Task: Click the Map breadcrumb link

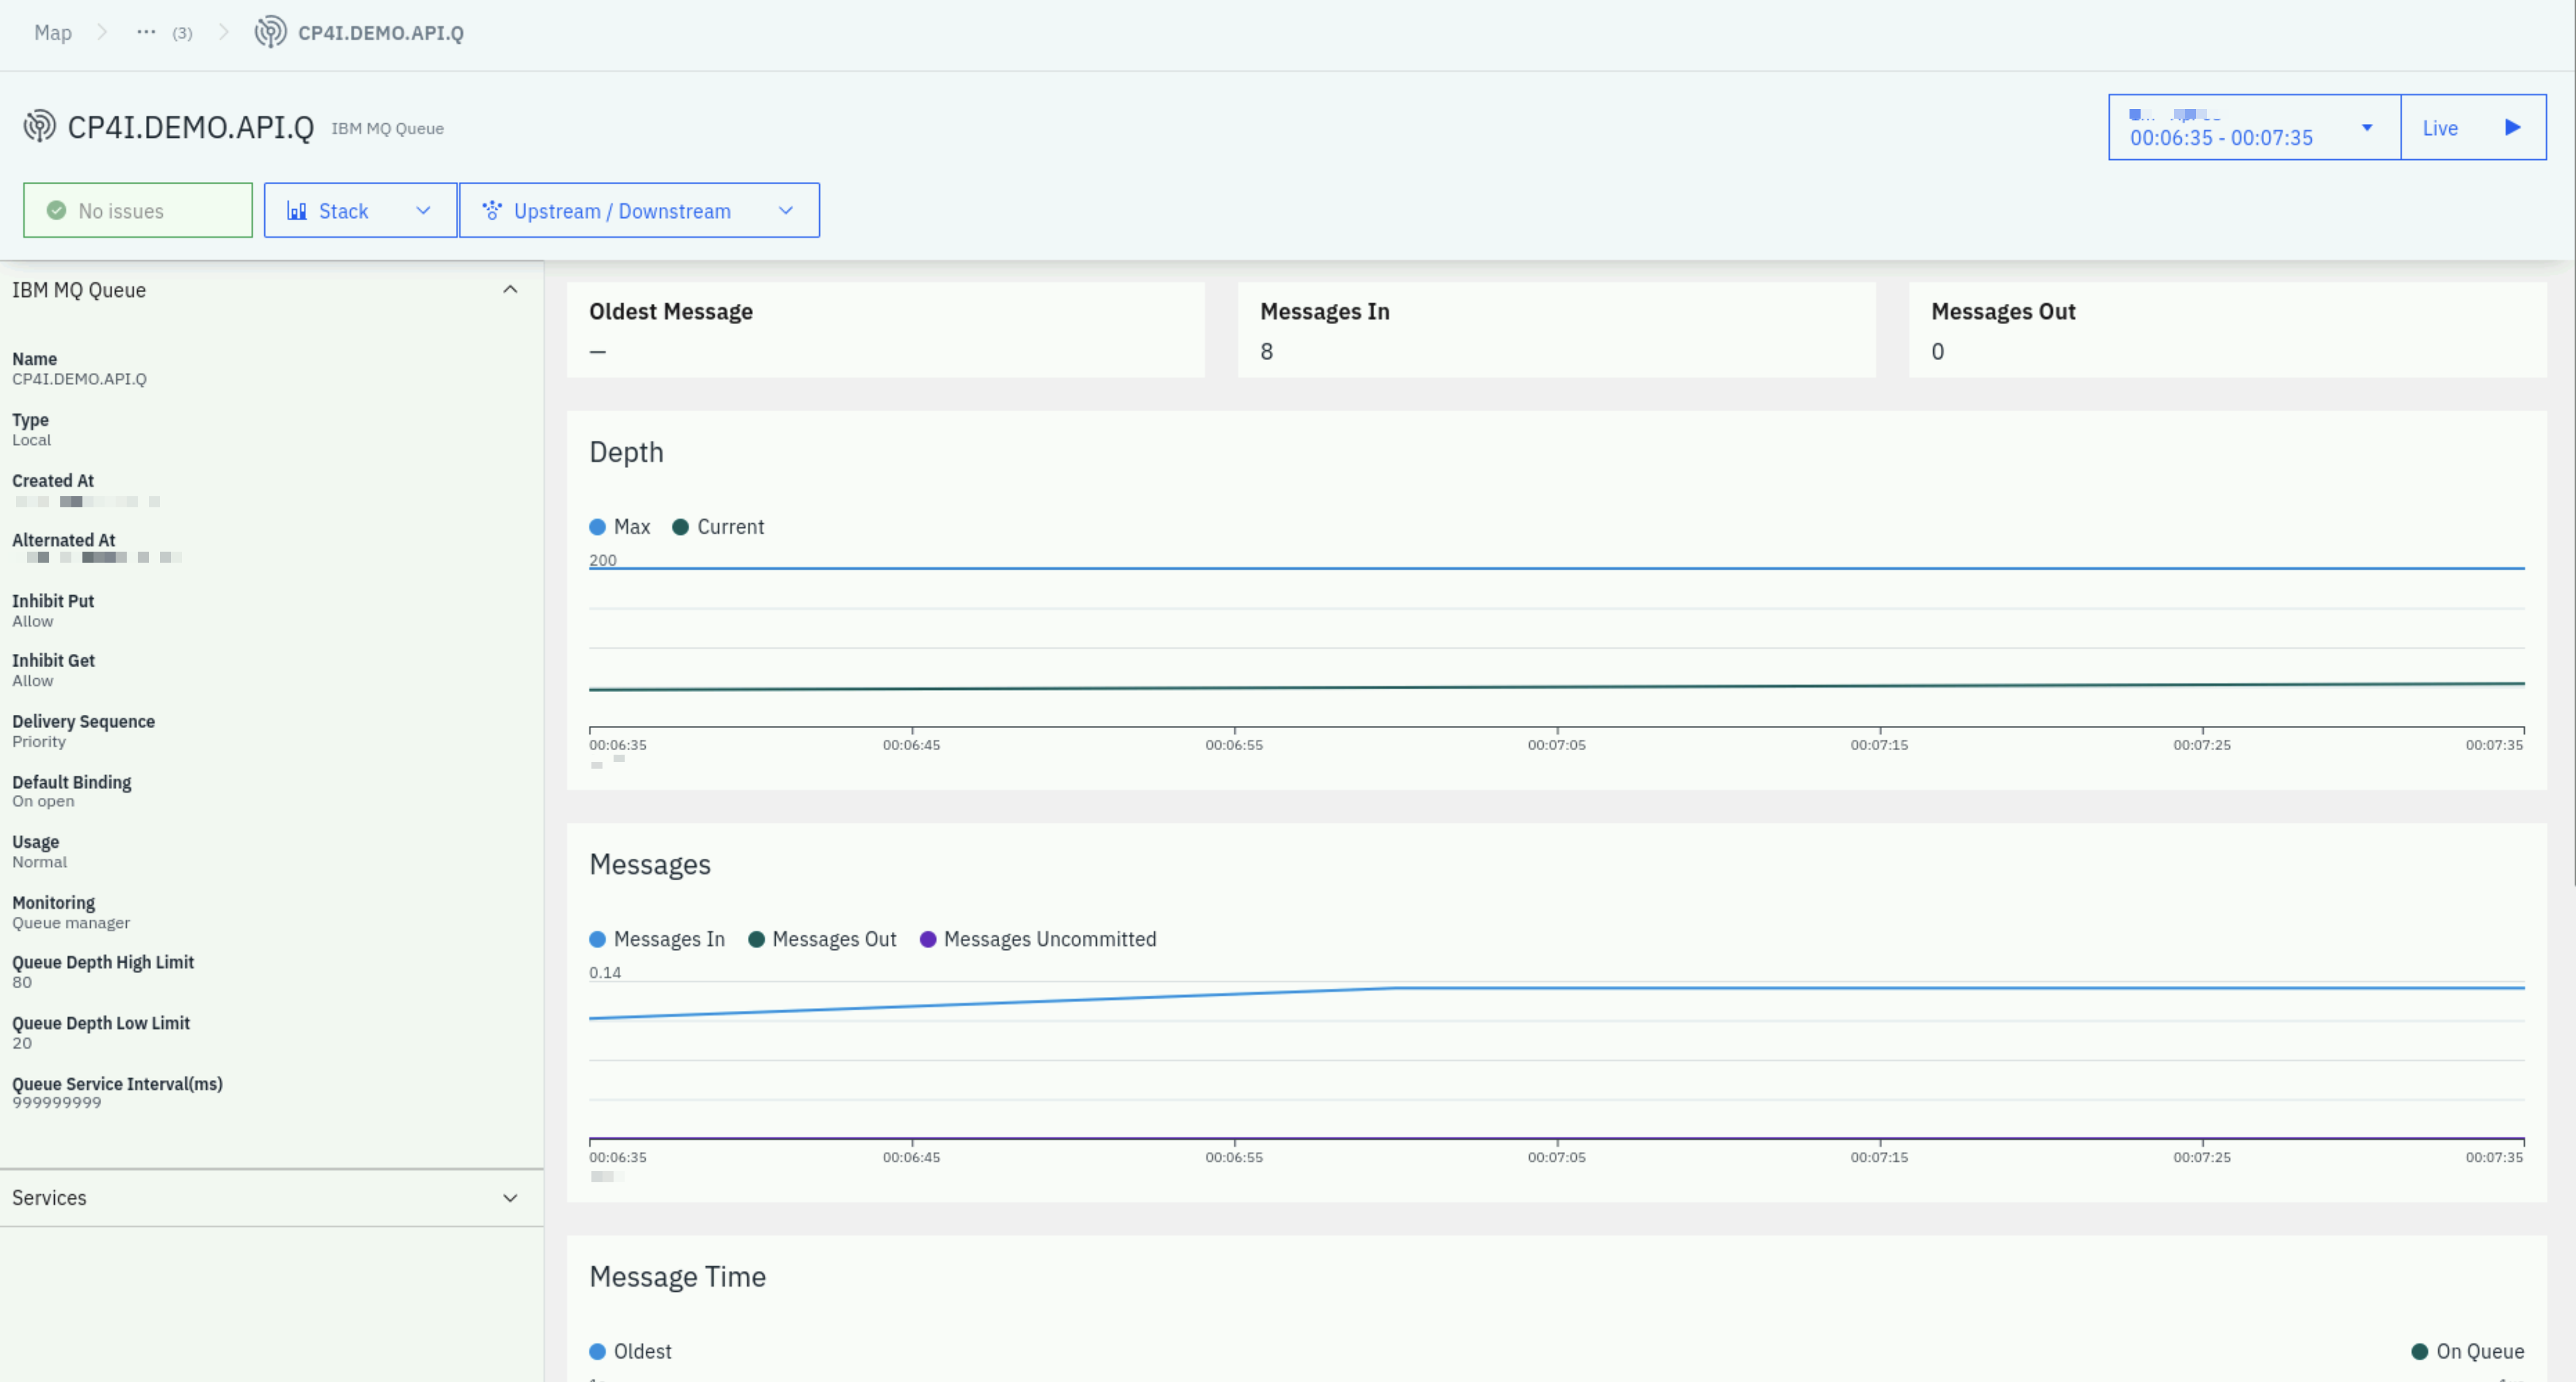Action: tap(53, 32)
